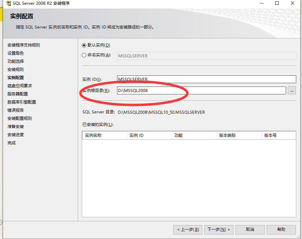Maximize the setup window
302x239 pixels.
tap(277, 3)
